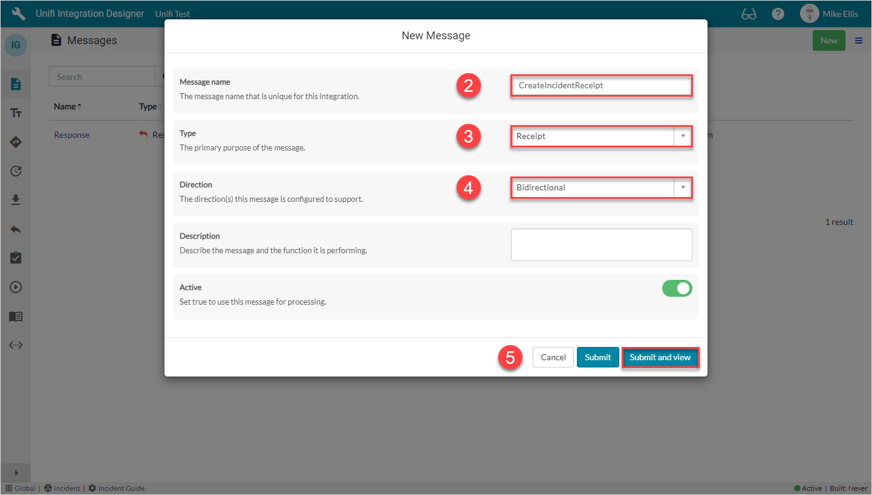Screen dimensions: 872x495
Task: Select the clipboard tasks icon in the sidebar
Action: (16, 257)
